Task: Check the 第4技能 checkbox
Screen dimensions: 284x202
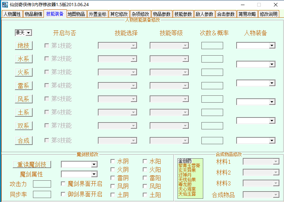Action: pyautogui.click(x=47, y=85)
